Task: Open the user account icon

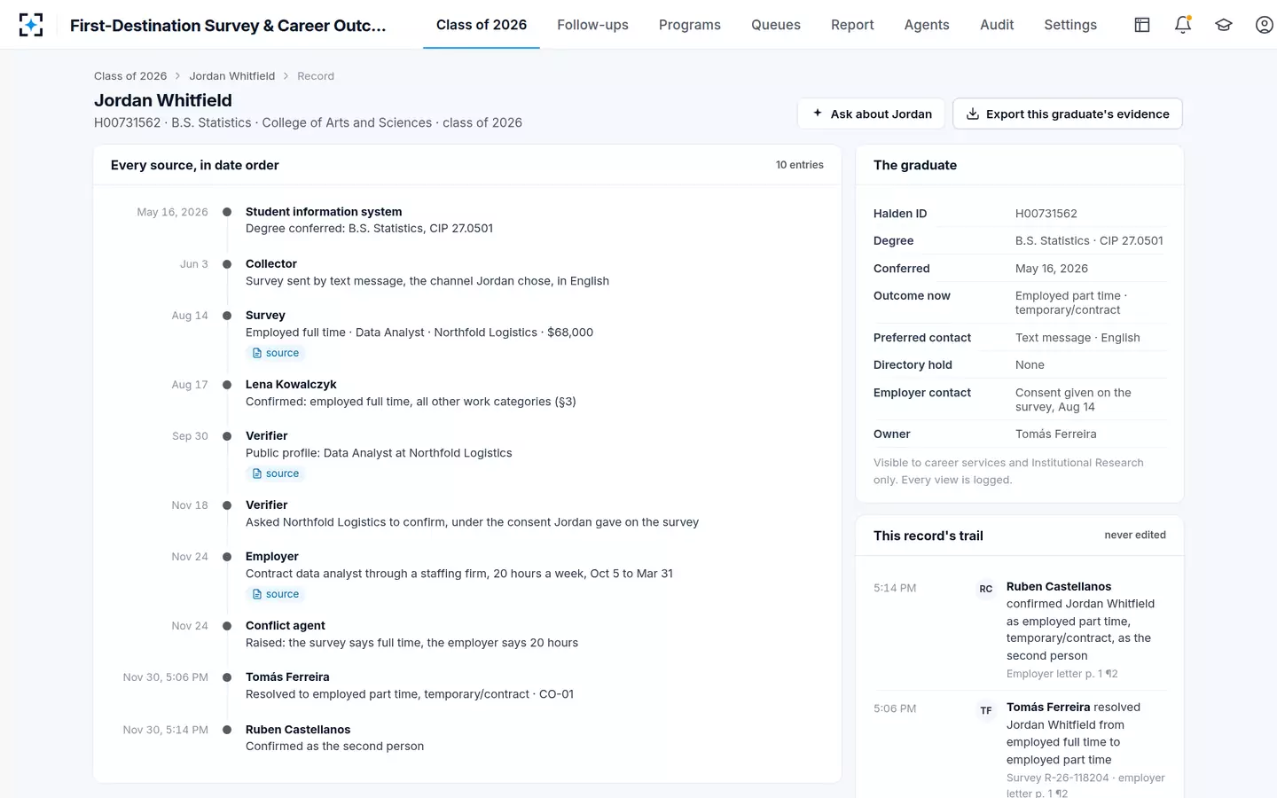Action: tap(1265, 25)
